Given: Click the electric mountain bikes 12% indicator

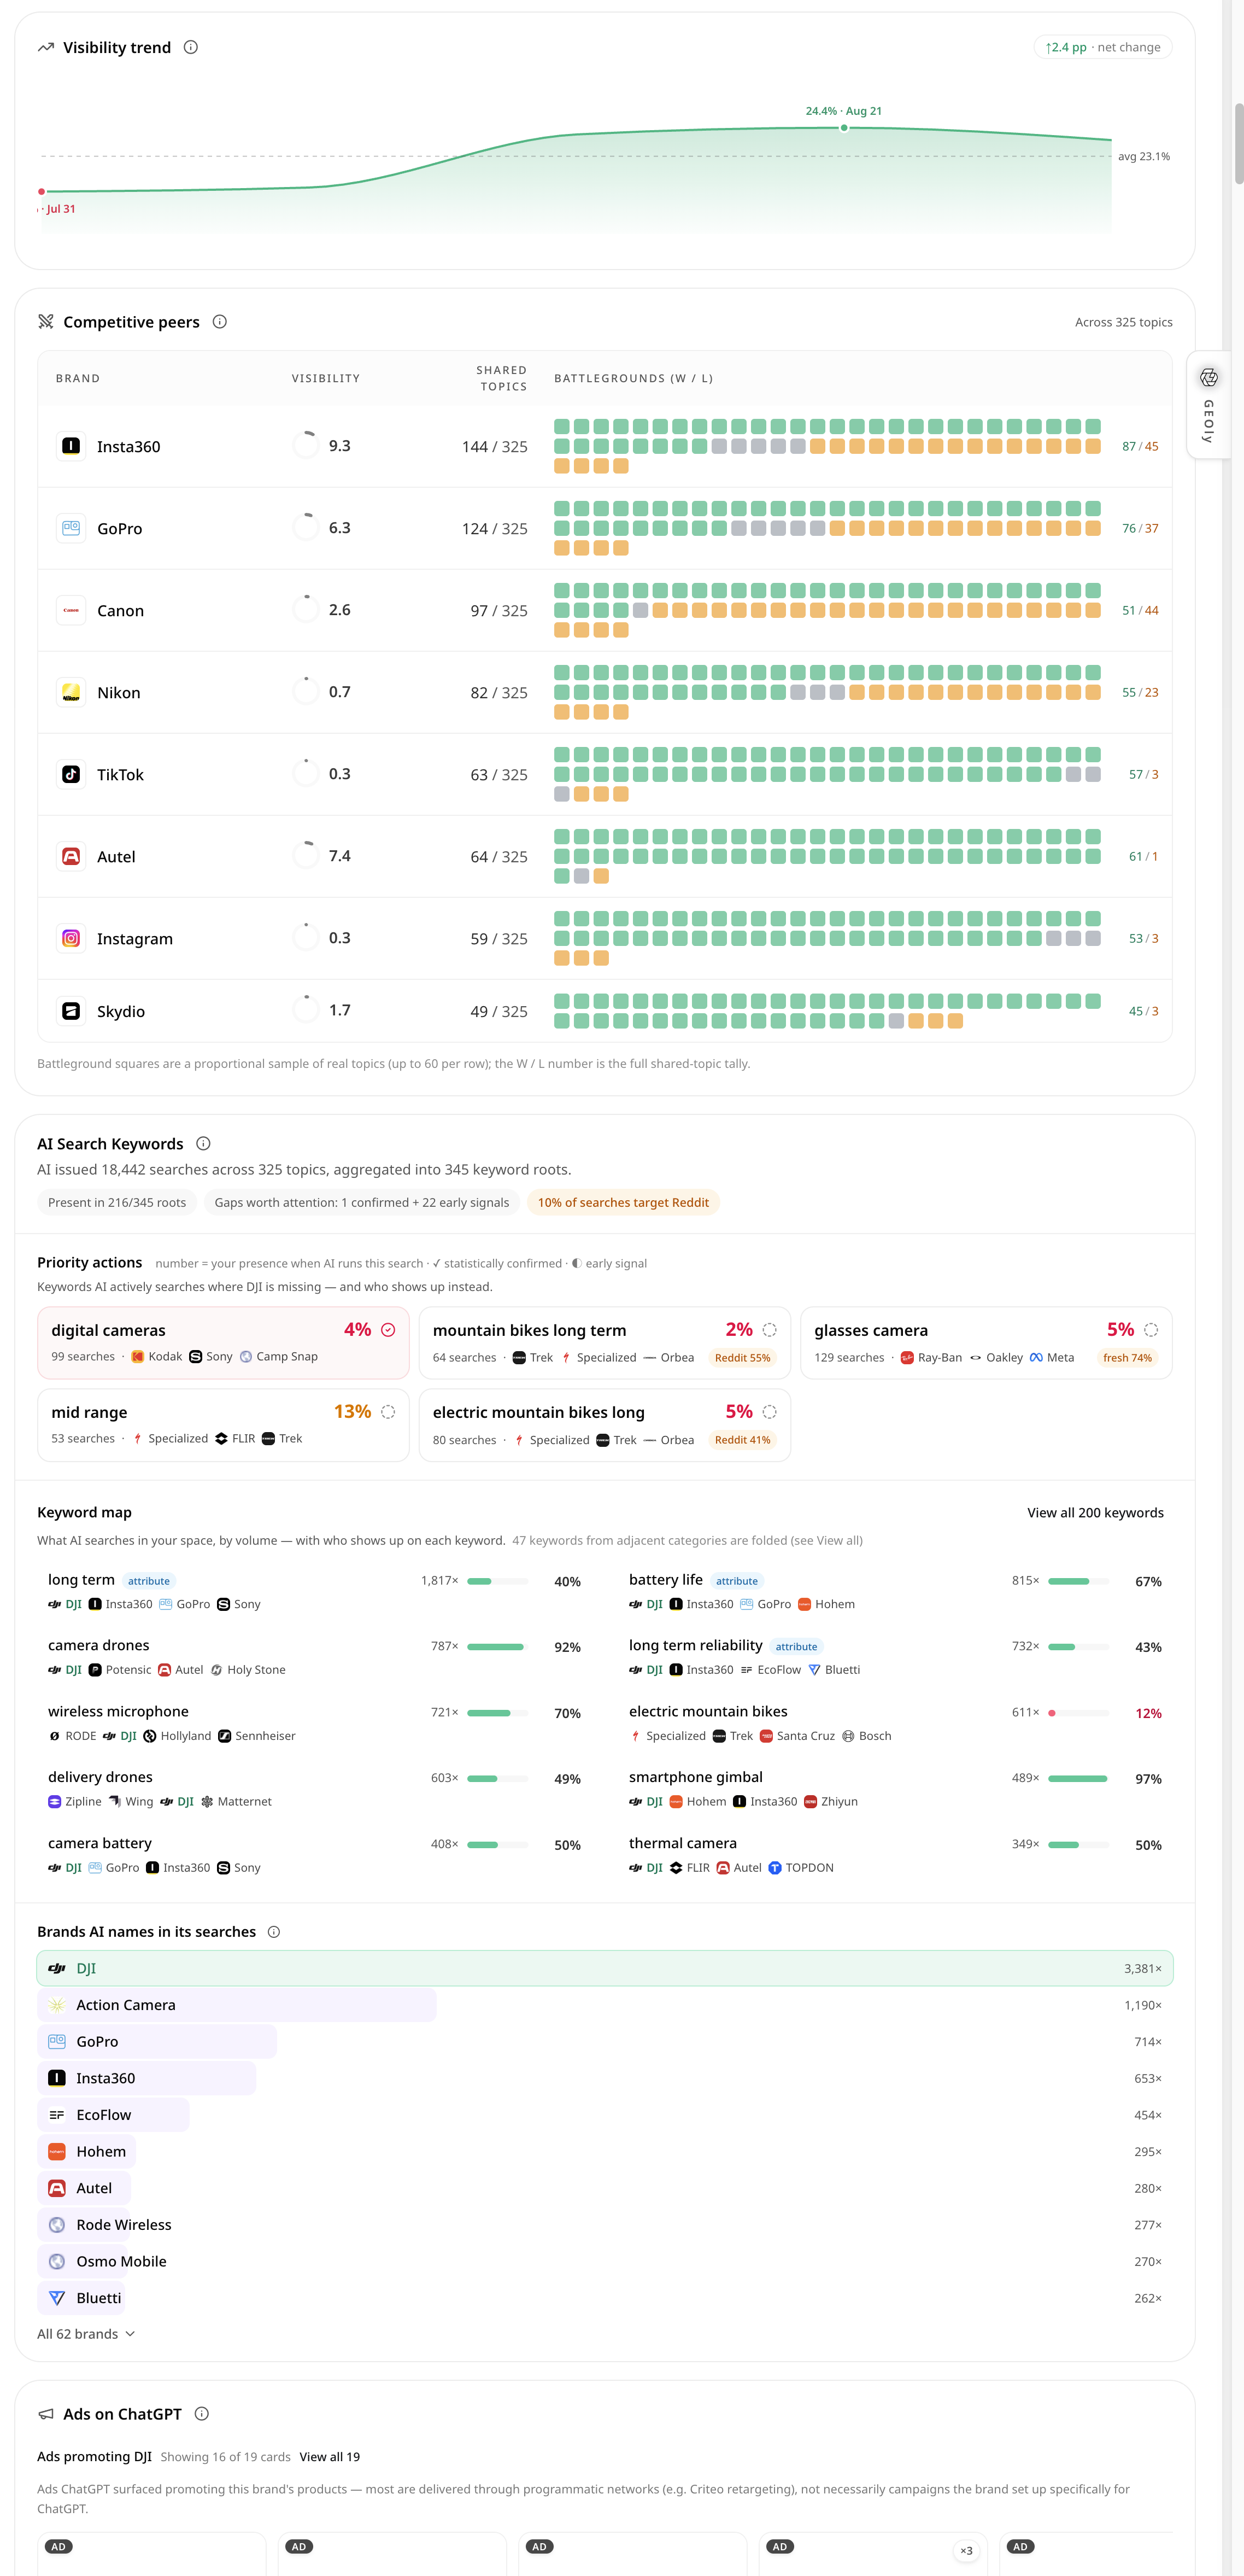Looking at the screenshot, I should [x=1078, y=1713].
